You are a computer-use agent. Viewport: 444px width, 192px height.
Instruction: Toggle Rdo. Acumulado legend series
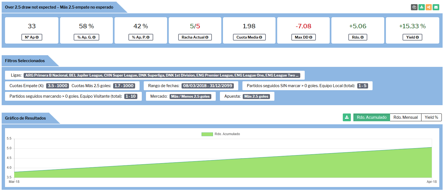(227, 134)
